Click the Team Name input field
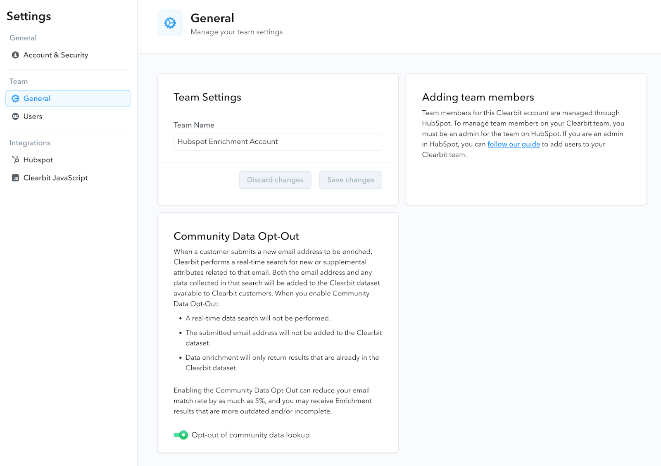This screenshot has width=661, height=466. (278, 142)
